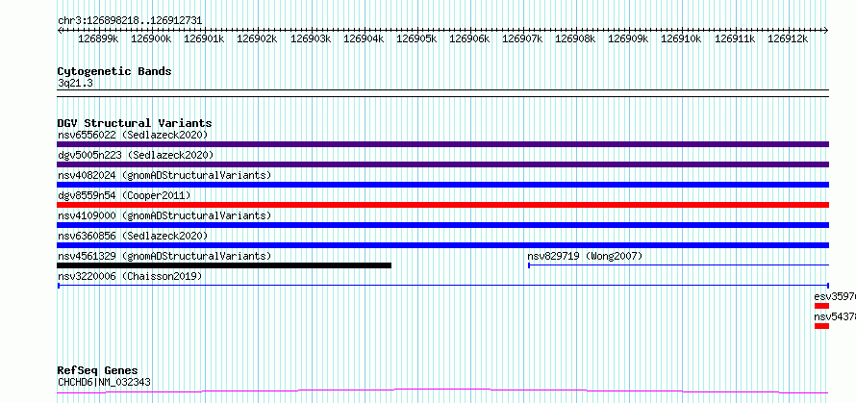The image size is (856, 403).
Task: Click the 126910k ruler position
Action: pyautogui.click(x=681, y=39)
